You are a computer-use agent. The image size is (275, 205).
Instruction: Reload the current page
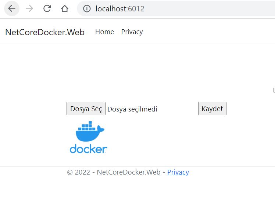[47, 8]
